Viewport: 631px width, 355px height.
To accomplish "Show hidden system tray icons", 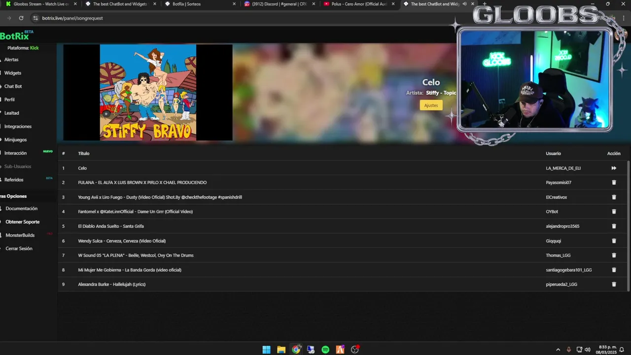I will (x=558, y=350).
